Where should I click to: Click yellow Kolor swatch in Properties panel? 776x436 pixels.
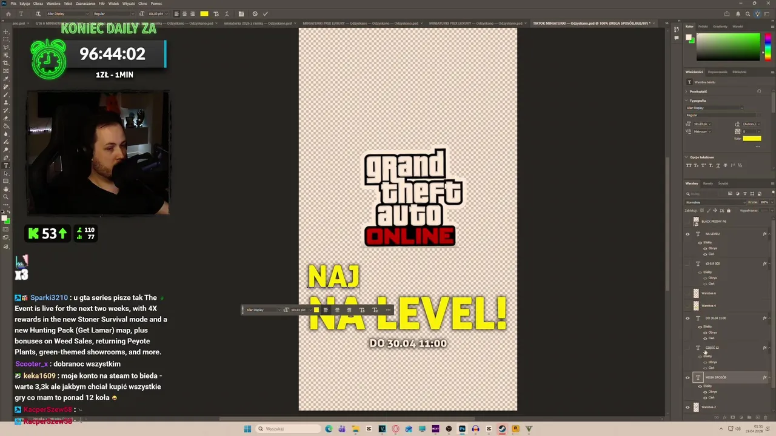coord(752,139)
